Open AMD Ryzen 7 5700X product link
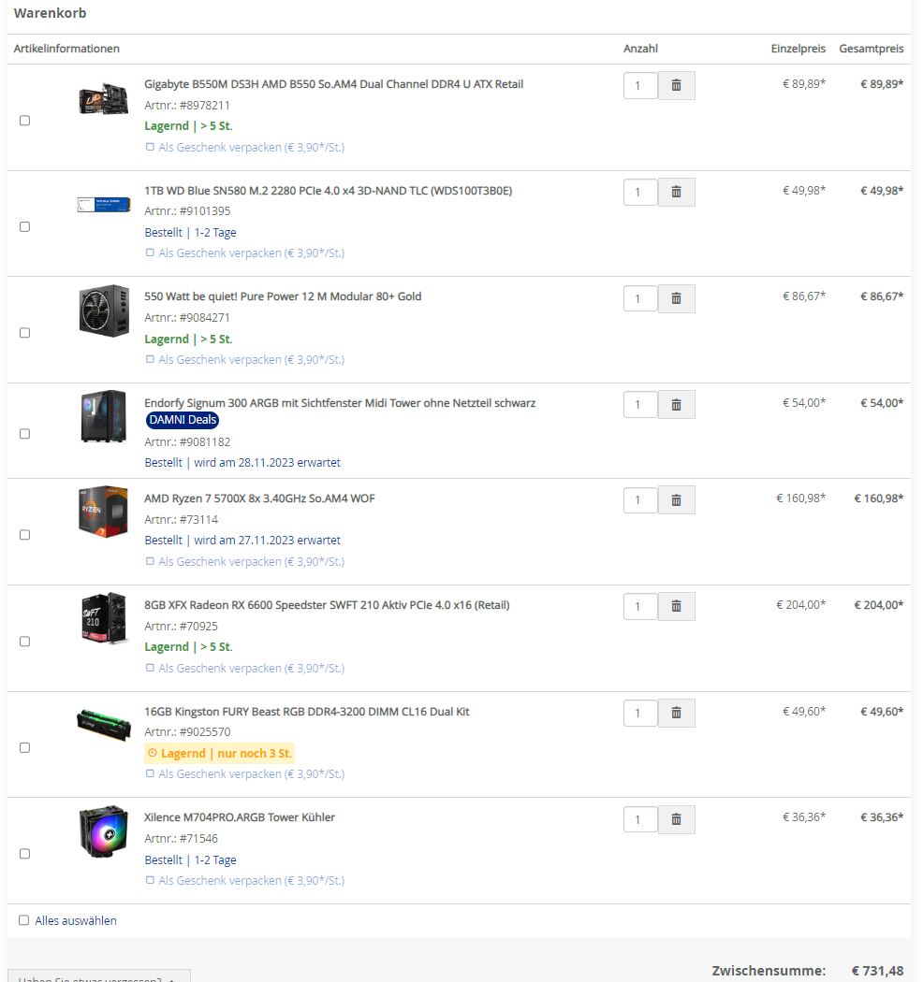Viewport: 923px width, 982px height. [259, 498]
